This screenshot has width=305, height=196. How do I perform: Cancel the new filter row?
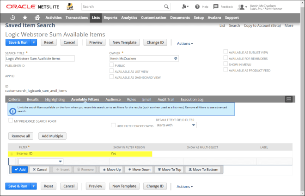(x=40, y=169)
